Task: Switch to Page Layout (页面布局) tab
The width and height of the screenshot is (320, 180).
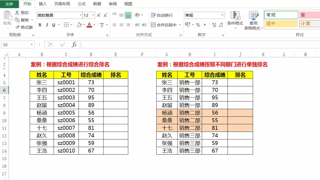Action: [x=62, y=4]
